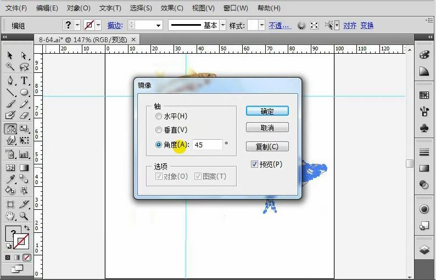Open the Symbols (club) panel icon
Image resolution: width=436 pixels, height=280 pixels.
click(424, 128)
